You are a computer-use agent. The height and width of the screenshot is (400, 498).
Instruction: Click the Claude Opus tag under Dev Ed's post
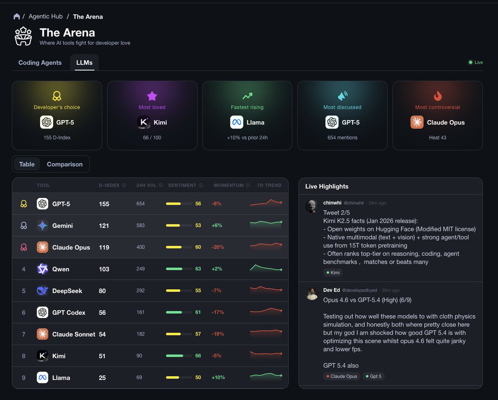tap(342, 376)
